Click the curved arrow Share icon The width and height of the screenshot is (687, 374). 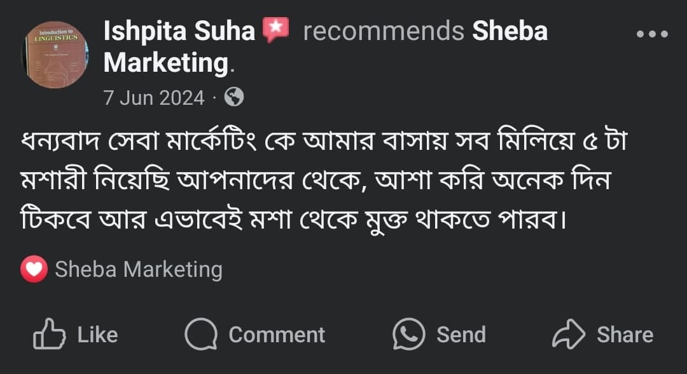click(568, 335)
